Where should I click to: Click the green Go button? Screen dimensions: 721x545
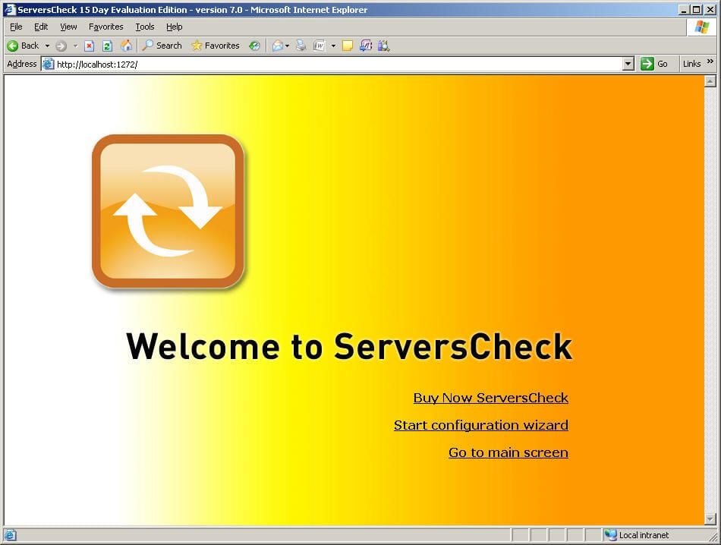pyautogui.click(x=654, y=64)
